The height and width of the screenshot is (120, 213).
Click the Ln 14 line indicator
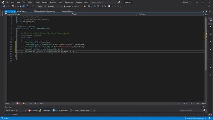pyautogui.click(x=185, y=103)
